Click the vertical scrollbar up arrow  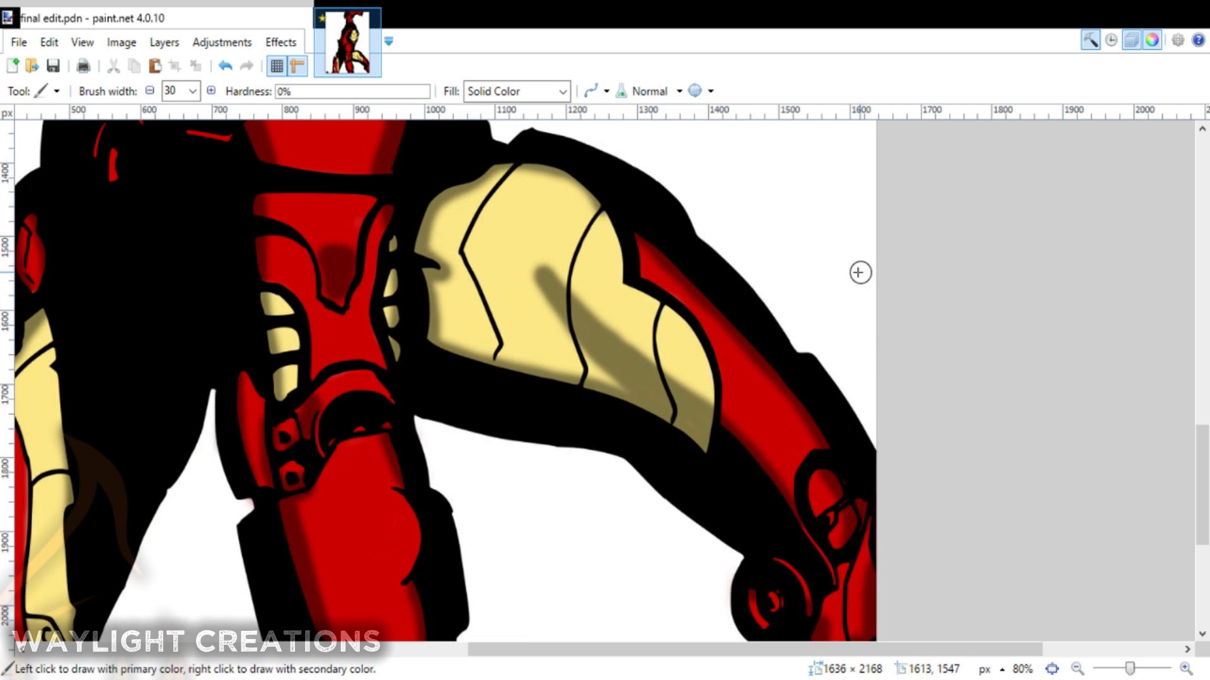[1202, 128]
